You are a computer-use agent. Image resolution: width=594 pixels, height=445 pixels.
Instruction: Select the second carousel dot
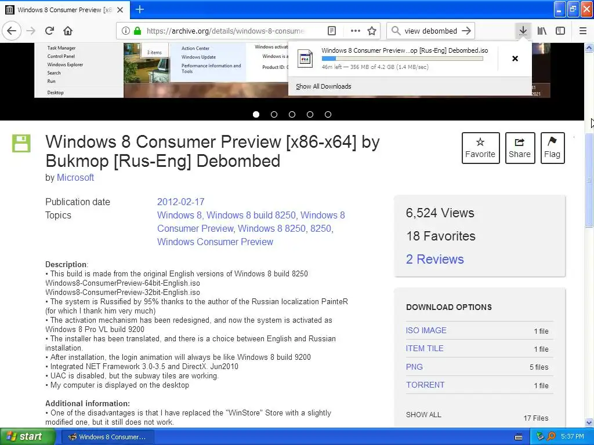point(274,114)
